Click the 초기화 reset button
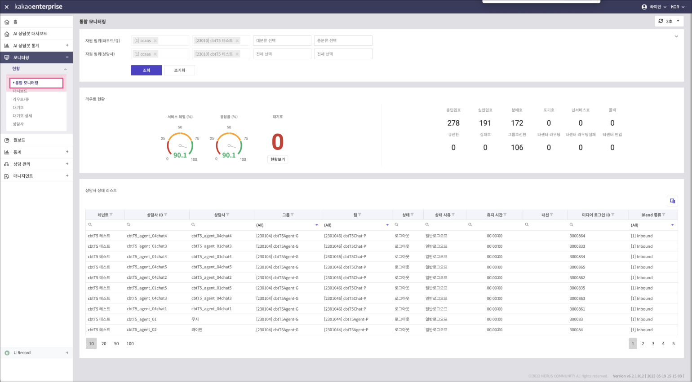The image size is (692, 382). (179, 70)
